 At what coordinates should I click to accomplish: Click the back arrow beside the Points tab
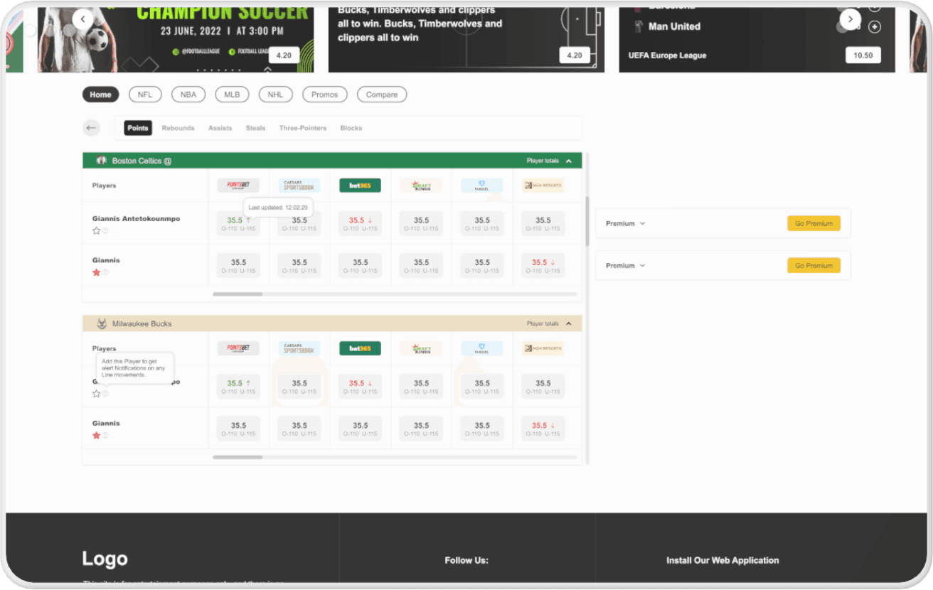pyautogui.click(x=91, y=128)
